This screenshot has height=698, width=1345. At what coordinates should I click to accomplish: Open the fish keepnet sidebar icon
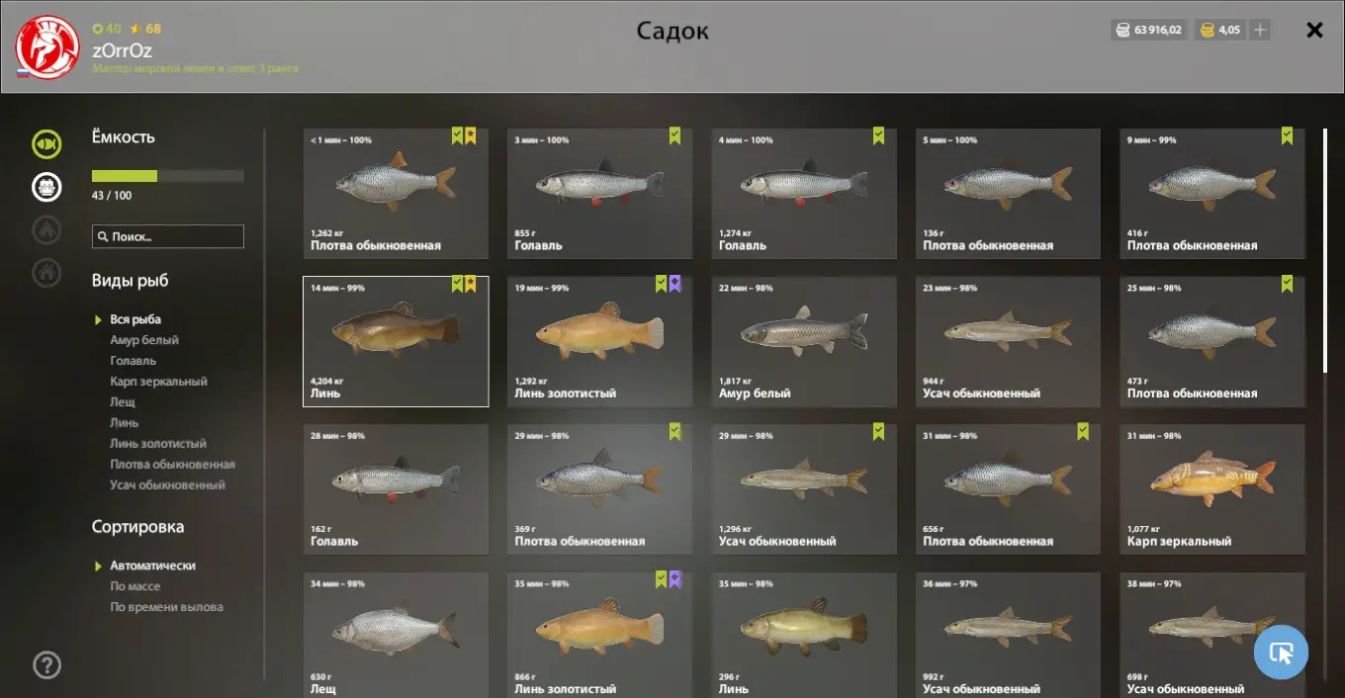click(x=46, y=144)
